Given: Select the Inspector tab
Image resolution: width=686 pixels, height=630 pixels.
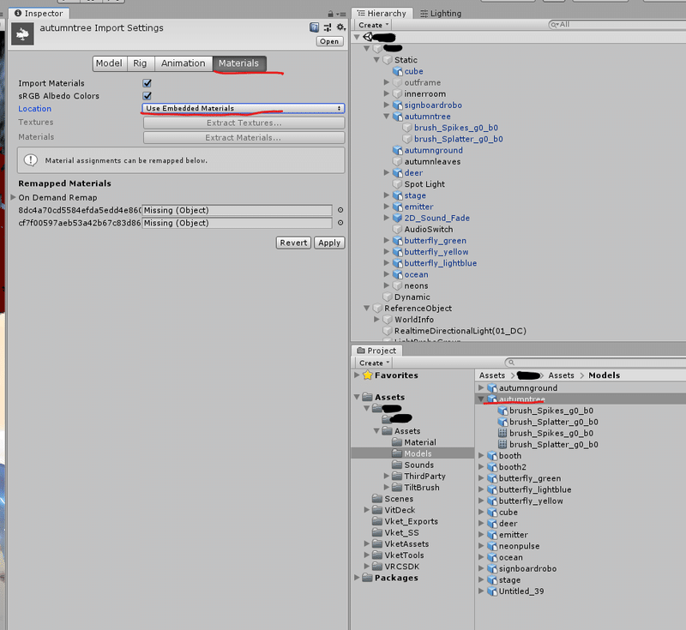Looking at the screenshot, I should click(x=39, y=14).
